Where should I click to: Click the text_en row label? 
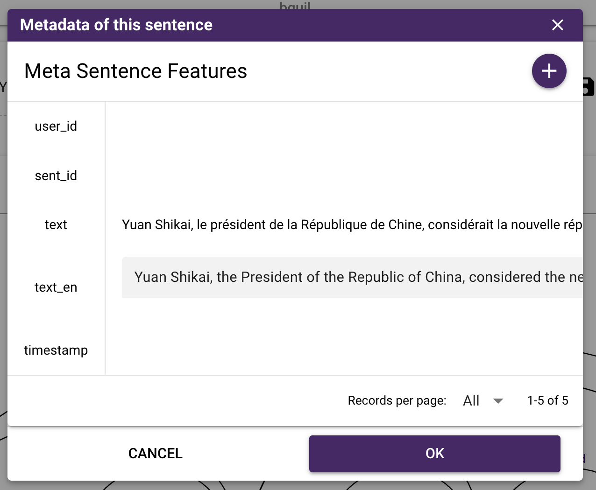56,287
